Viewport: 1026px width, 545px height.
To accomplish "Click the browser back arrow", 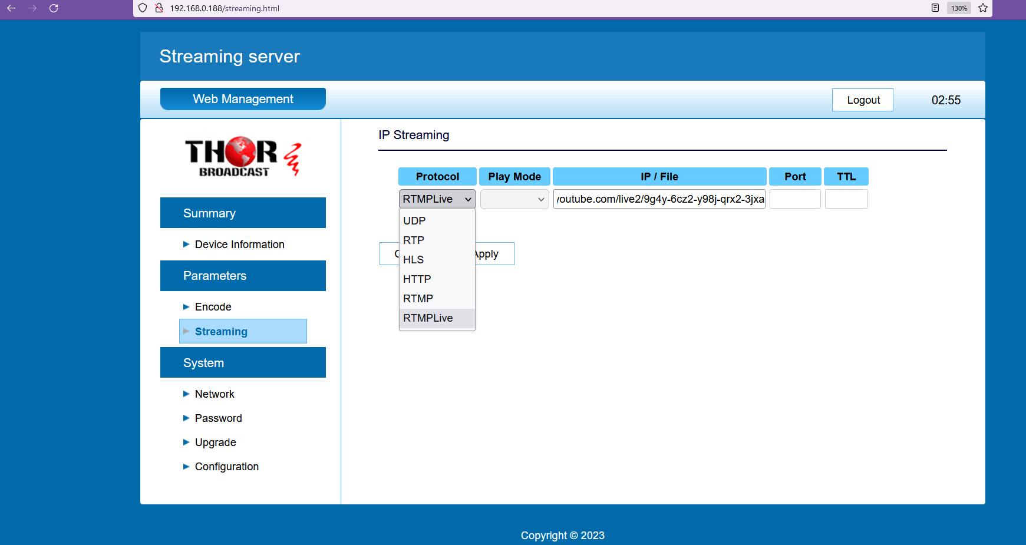I will (x=10, y=8).
